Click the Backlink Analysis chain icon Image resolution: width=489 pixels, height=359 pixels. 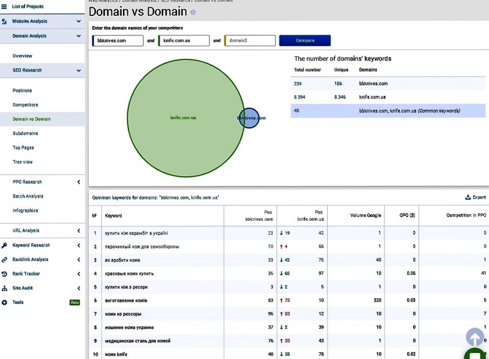point(4,259)
